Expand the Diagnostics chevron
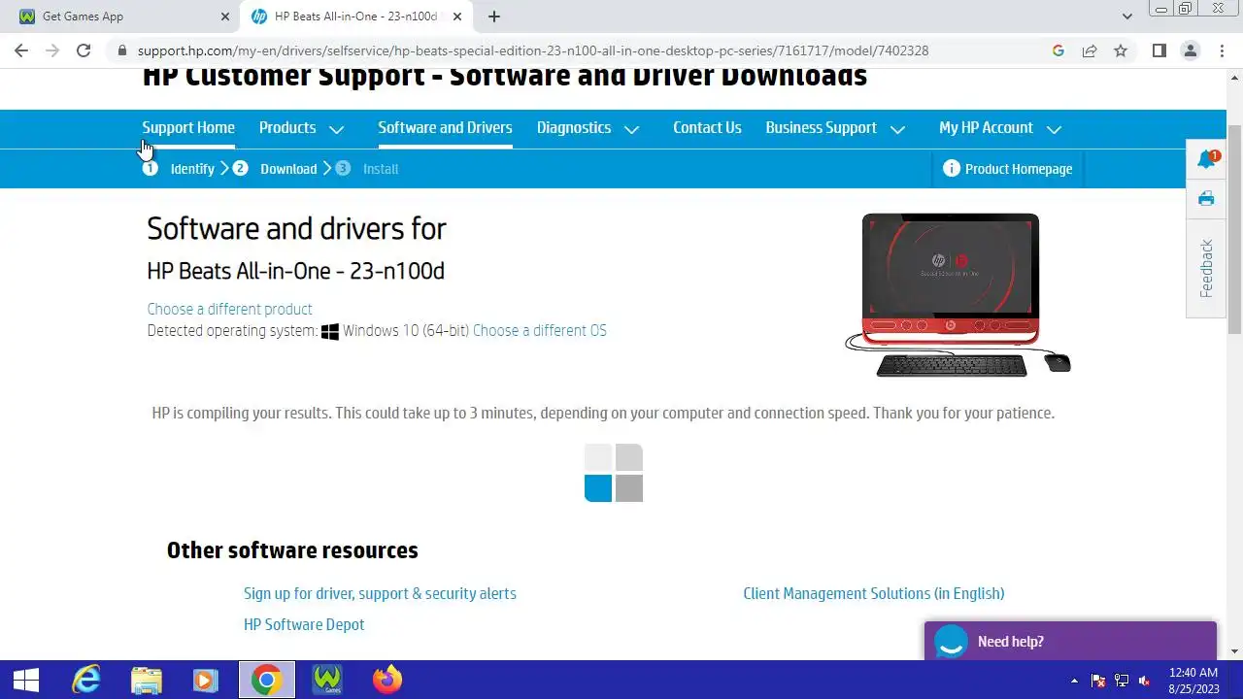 click(x=631, y=129)
